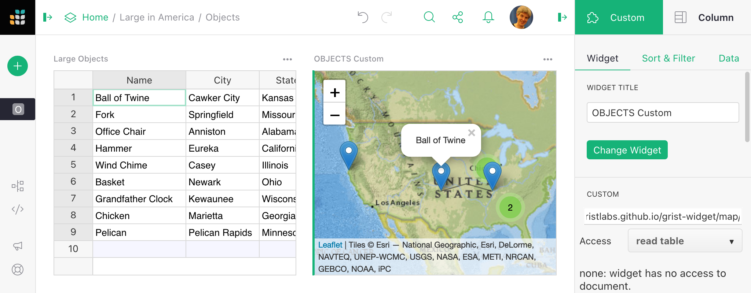Collapse the right creator panel arrow

[x=562, y=17]
